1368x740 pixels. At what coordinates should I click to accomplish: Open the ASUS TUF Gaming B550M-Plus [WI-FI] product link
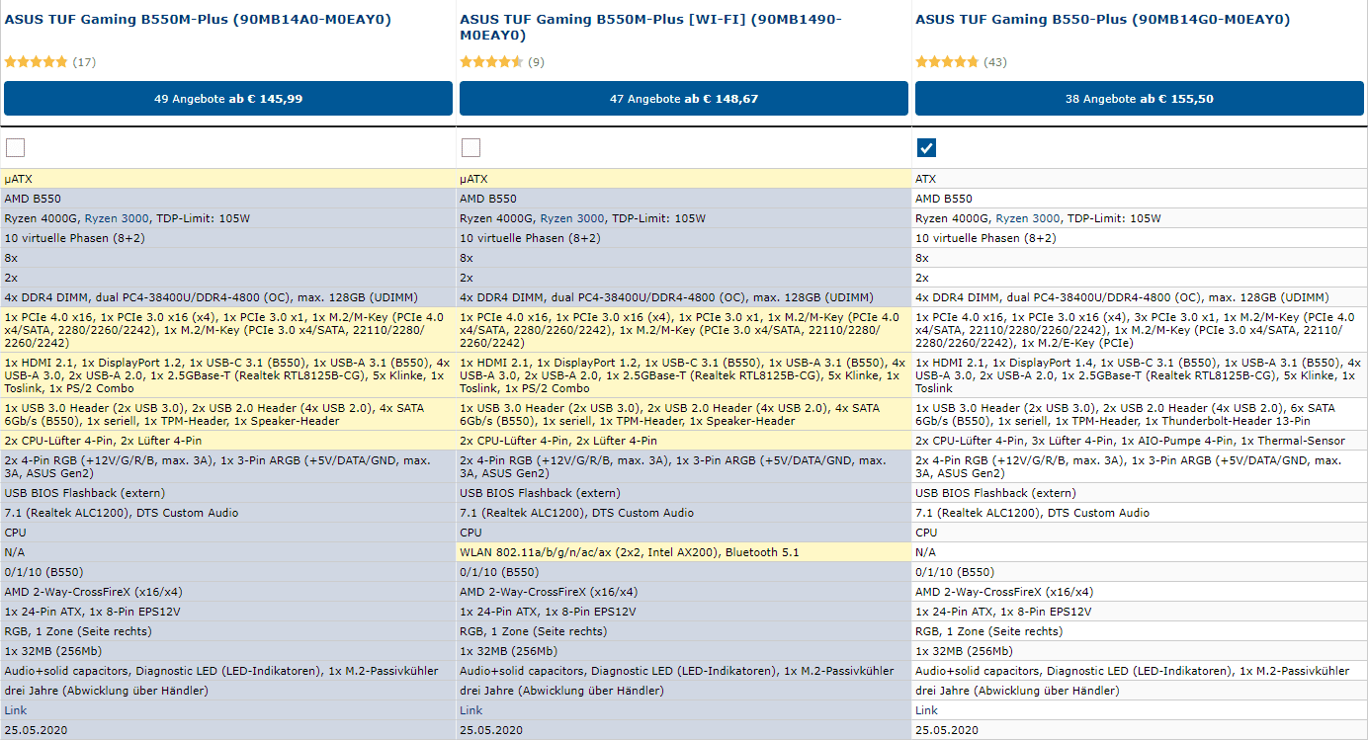coord(650,27)
